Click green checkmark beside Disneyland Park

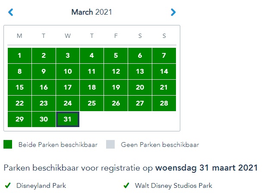tap(8, 186)
